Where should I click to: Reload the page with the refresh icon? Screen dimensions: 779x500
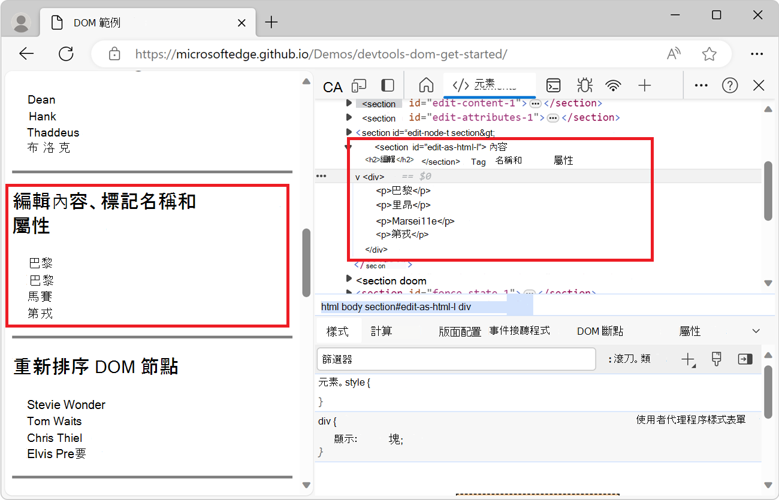tap(66, 53)
